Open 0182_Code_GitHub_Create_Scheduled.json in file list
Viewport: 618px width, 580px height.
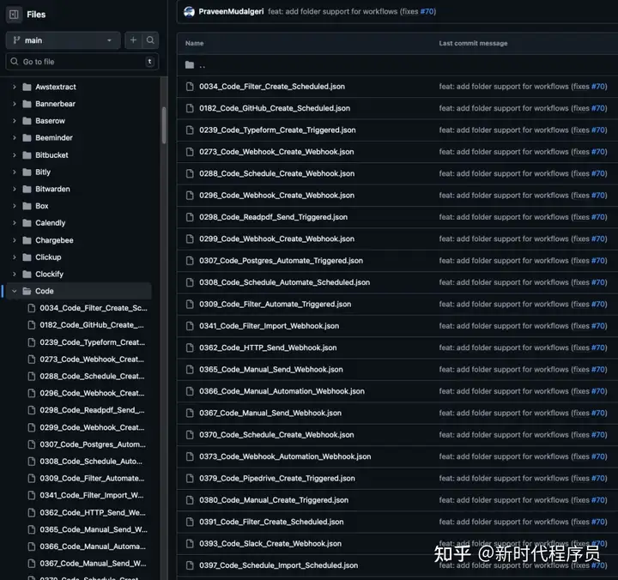tap(275, 108)
